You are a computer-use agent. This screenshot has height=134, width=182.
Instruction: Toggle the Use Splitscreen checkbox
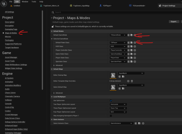(x=111, y=101)
